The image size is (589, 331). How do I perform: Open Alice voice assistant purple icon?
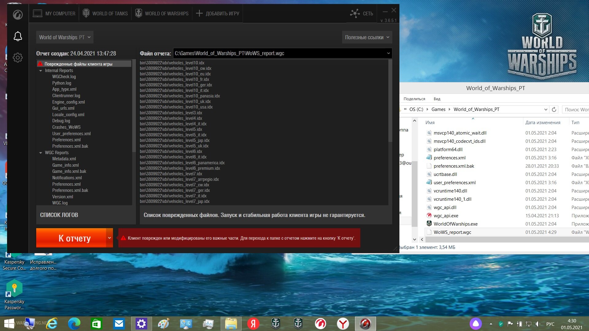[475, 324]
